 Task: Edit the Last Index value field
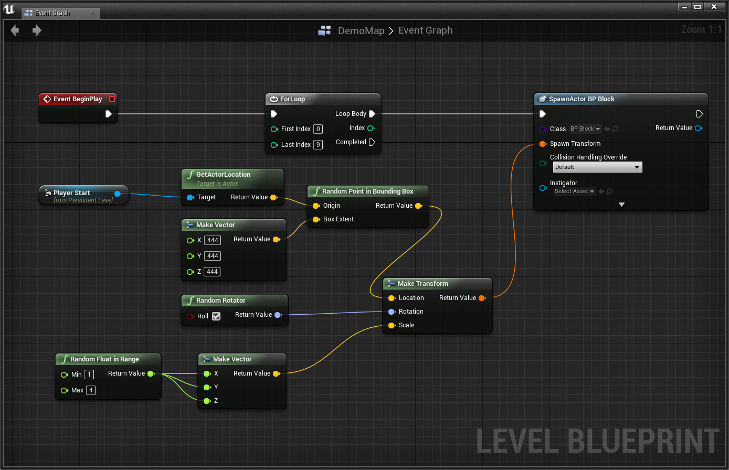tap(318, 145)
